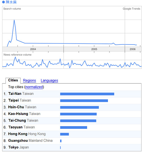
Task: Click the blue legend dot beside 陳水扁
Action: tap(3, 2)
